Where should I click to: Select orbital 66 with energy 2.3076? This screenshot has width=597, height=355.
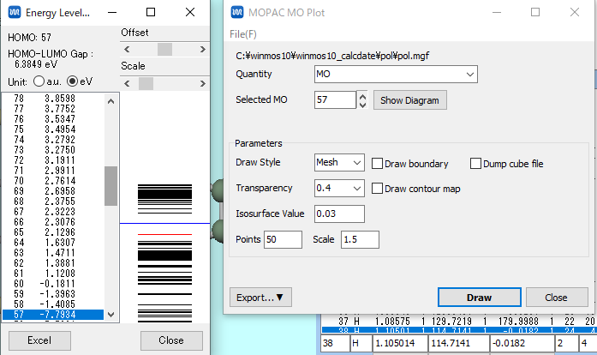53,222
